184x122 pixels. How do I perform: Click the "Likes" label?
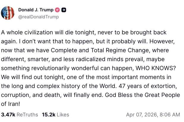pos(63,114)
